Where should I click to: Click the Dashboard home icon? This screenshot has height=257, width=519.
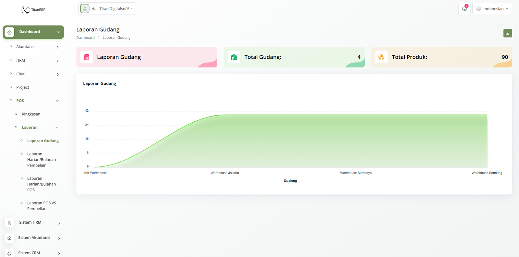9,32
